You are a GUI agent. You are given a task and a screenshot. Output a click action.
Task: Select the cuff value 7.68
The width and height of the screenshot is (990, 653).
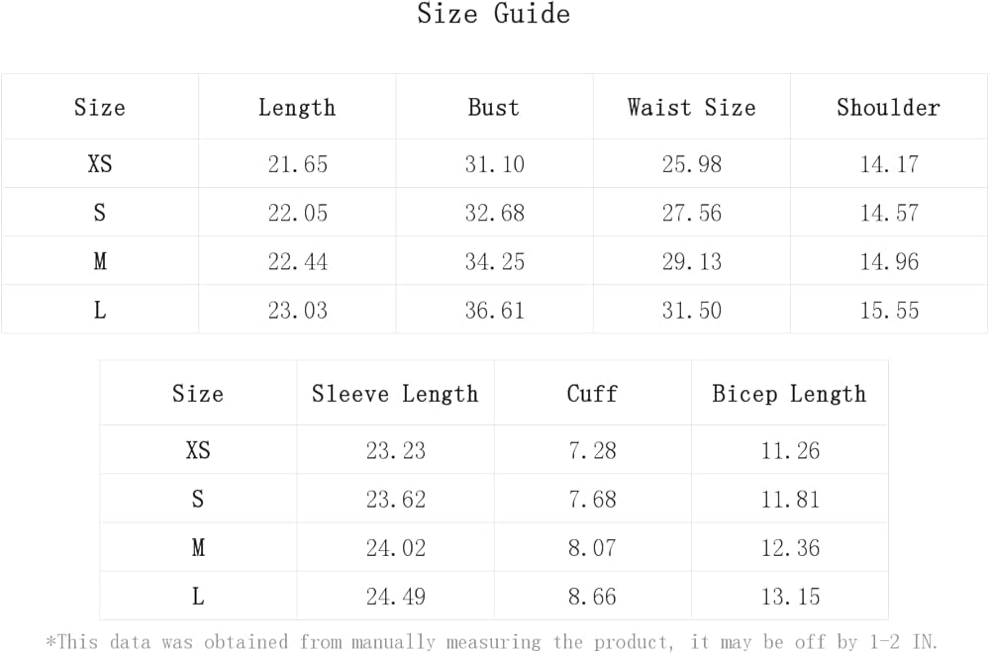coord(592,499)
